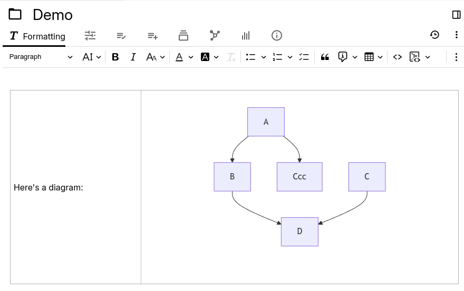Click the Demo note title
Screen dimensions: 464x291
[x=53, y=15]
